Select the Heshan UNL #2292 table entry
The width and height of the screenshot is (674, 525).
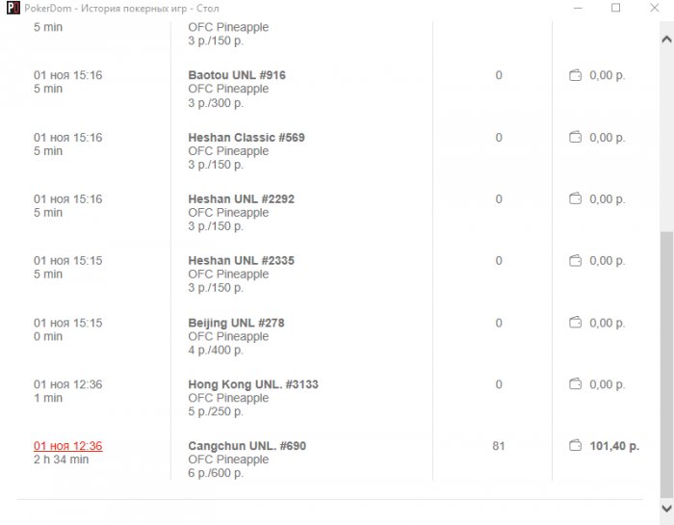(241, 199)
